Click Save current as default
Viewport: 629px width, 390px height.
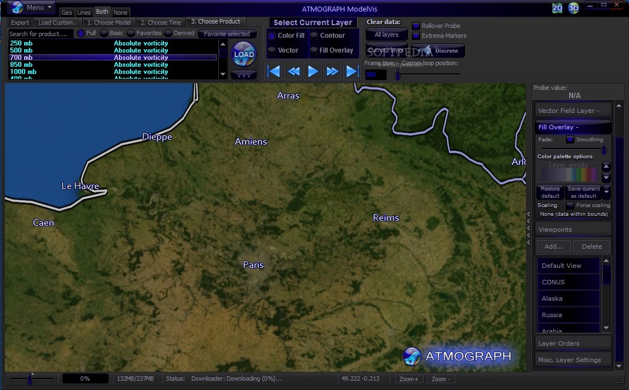[583, 192]
